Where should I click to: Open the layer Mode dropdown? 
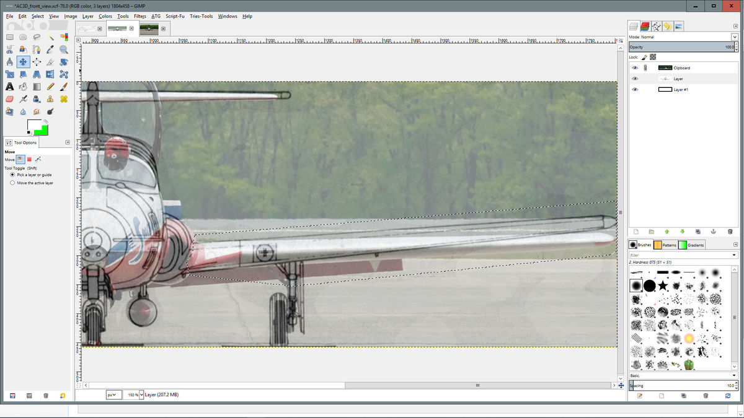pyautogui.click(x=734, y=37)
